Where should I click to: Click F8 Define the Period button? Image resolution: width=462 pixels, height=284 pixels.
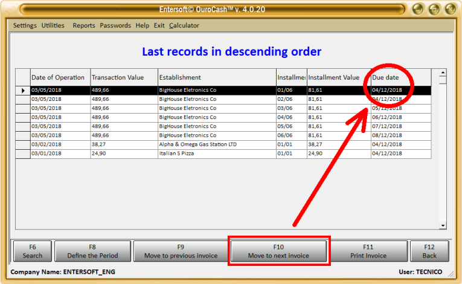click(x=92, y=251)
